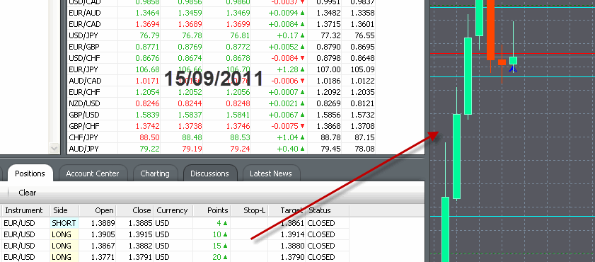Select the AUD/JPY instrument row
The height and width of the screenshot is (262, 595).
(221, 149)
